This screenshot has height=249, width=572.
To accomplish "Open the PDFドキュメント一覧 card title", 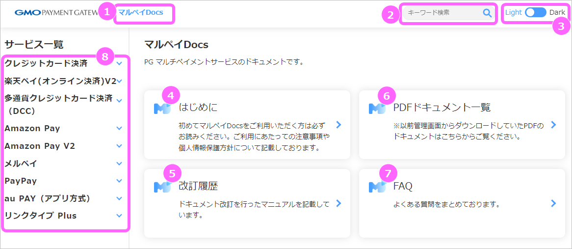I will [x=442, y=108].
